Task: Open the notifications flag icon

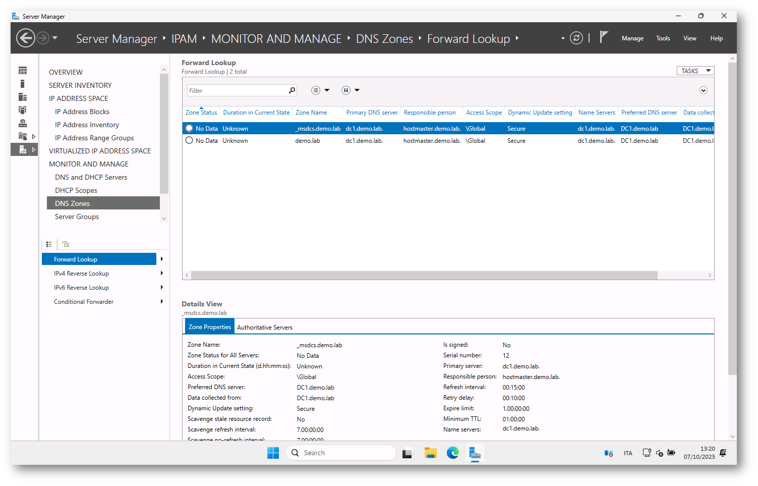Action: pyautogui.click(x=603, y=37)
